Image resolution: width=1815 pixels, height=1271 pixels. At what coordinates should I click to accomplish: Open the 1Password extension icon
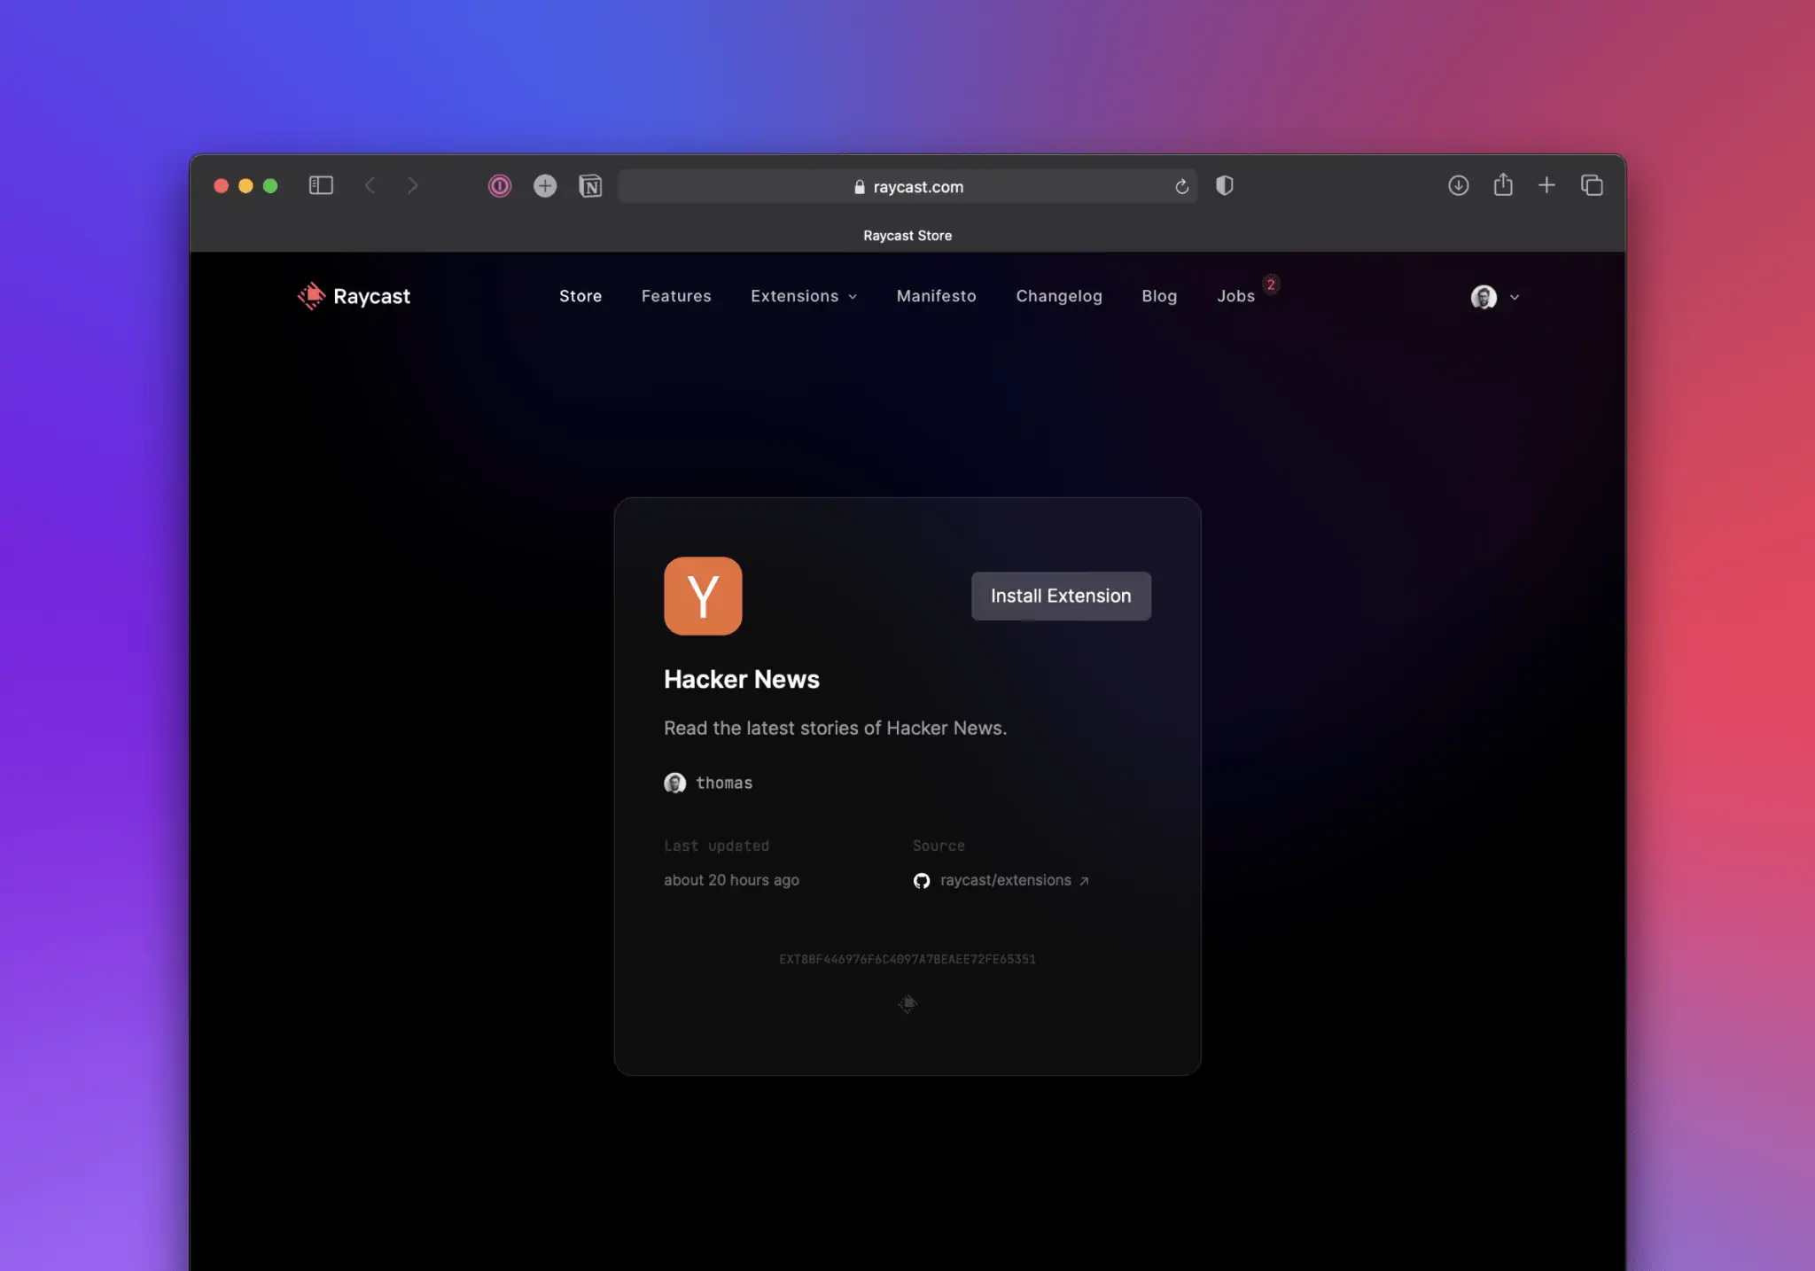pyautogui.click(x=500, y=186)
